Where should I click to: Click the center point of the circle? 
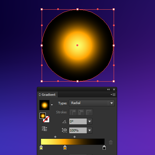77,45
